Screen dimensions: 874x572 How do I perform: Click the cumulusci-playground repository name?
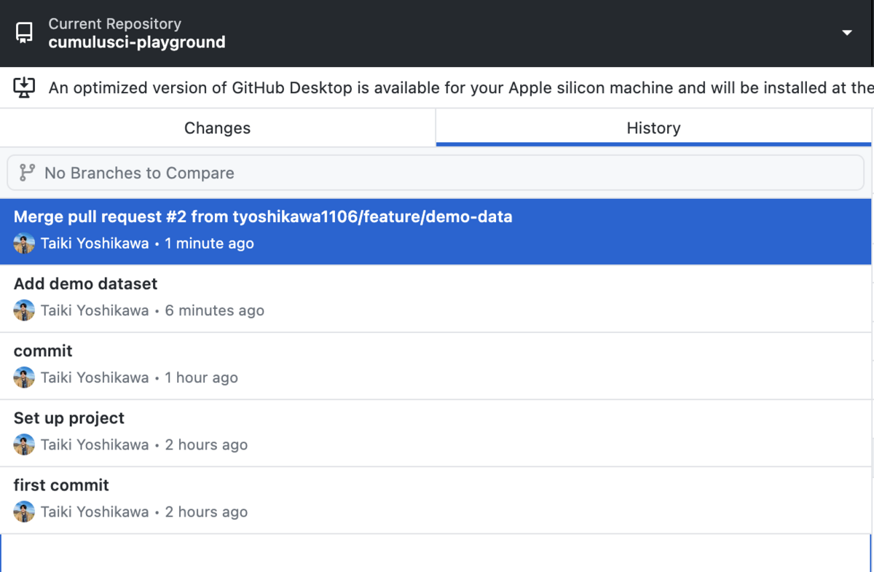137,42
